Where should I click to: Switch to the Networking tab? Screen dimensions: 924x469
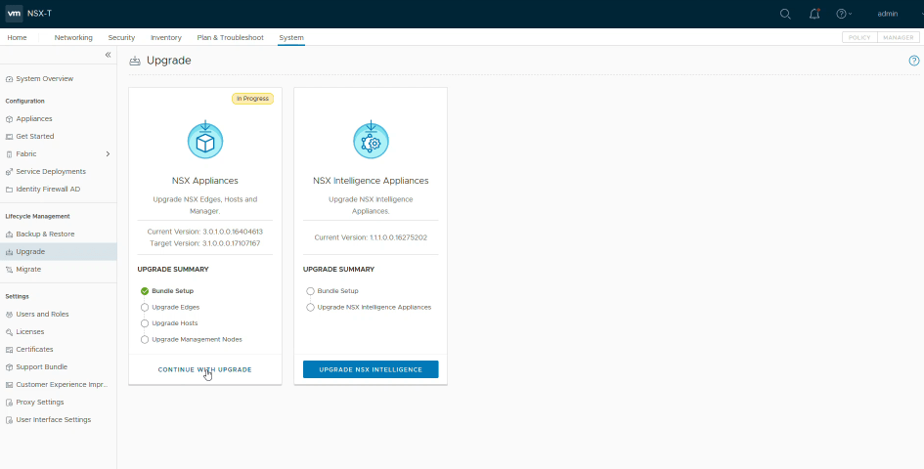[x=73, y=37]
